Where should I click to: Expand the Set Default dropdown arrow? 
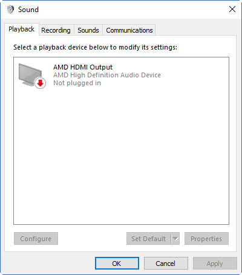[x=175, y=239]
